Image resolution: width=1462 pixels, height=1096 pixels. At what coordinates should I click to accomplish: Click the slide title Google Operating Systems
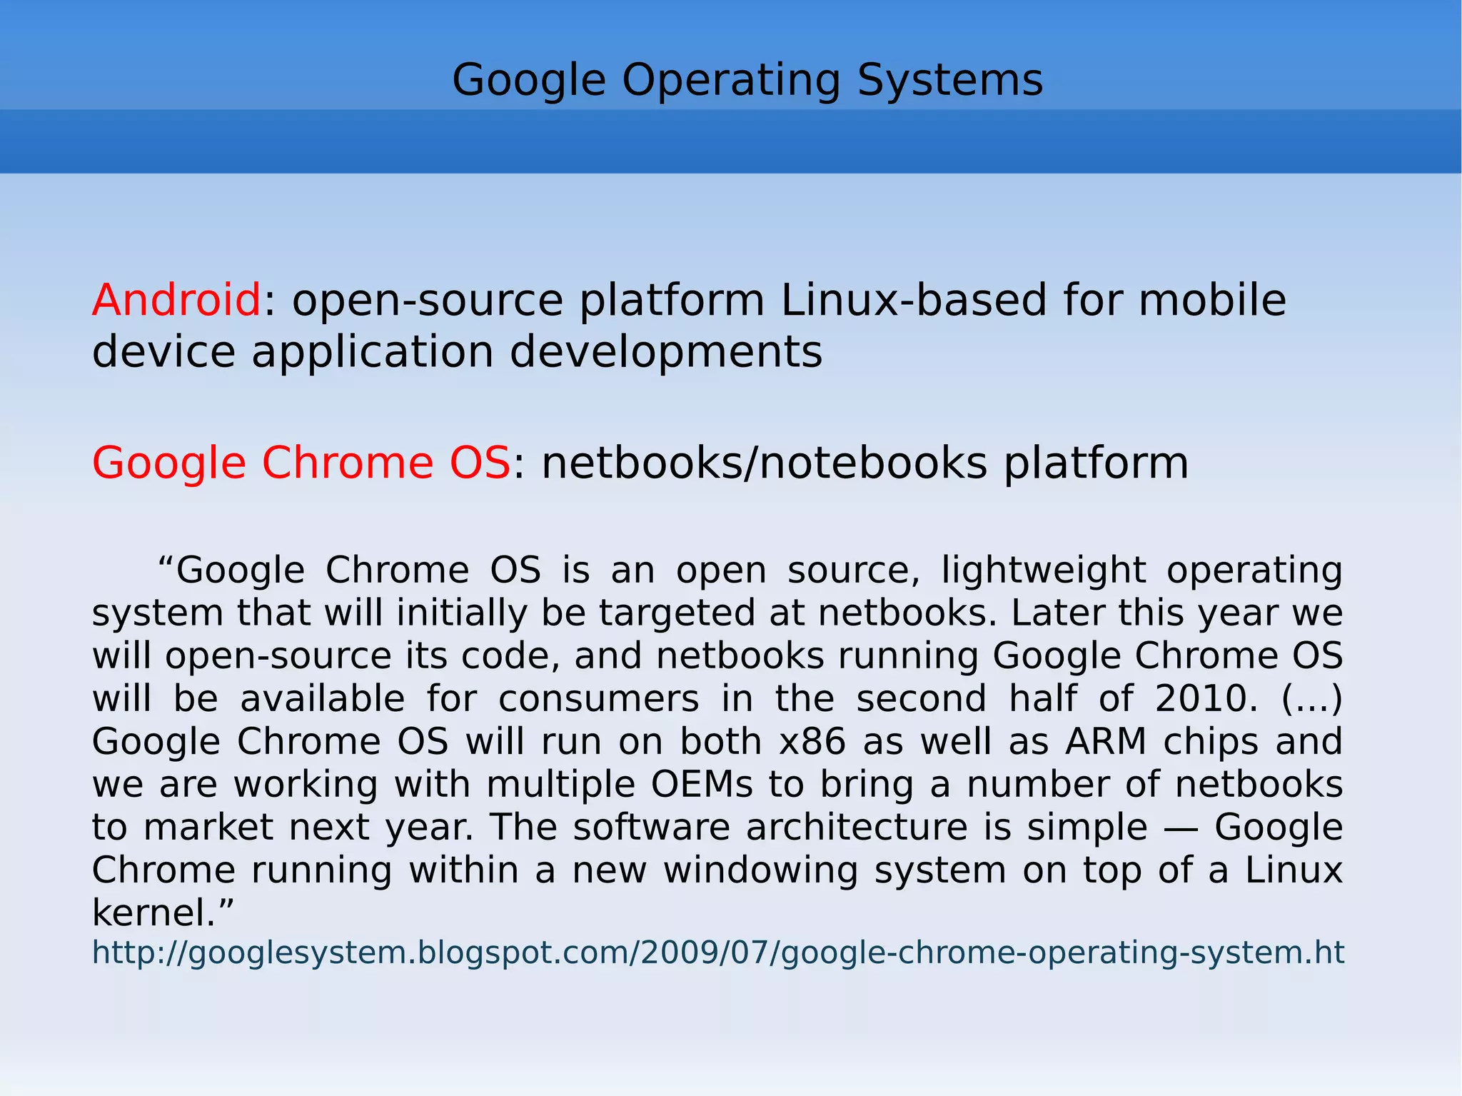coord(747,79)
